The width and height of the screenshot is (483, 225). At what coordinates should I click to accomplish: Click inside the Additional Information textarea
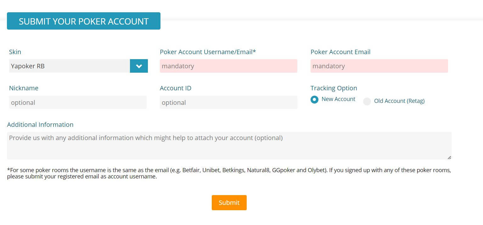point(229,145)
